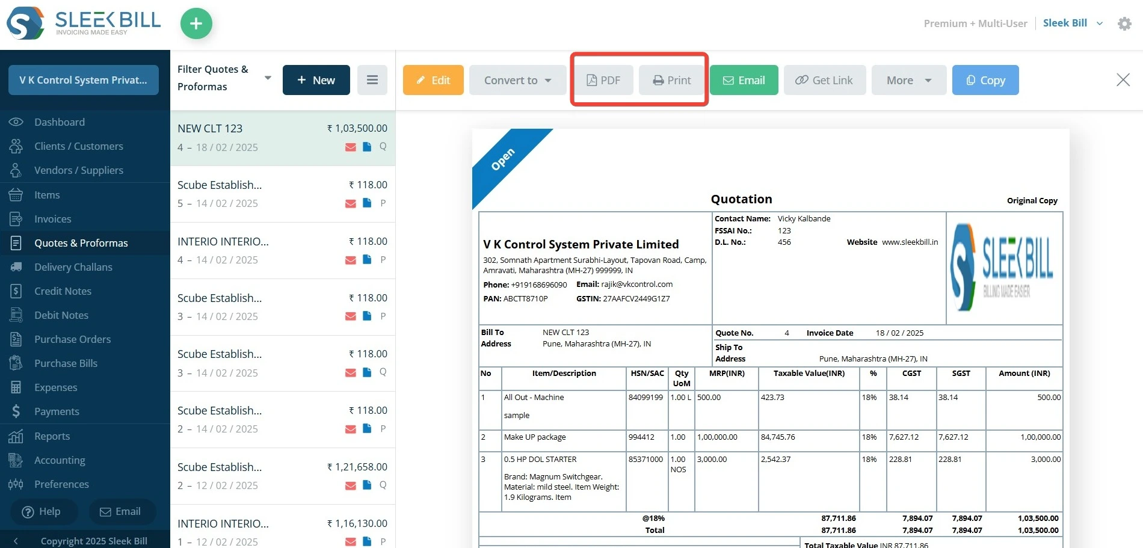Click the email icon on NEW CLT 123 row
This screenshot has height=548, width=1143.
point(351,147)
